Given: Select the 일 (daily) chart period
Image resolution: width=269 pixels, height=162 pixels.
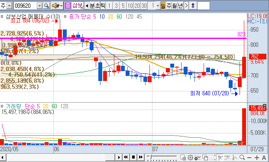Looking at the screenshot, I should (163, 6).
